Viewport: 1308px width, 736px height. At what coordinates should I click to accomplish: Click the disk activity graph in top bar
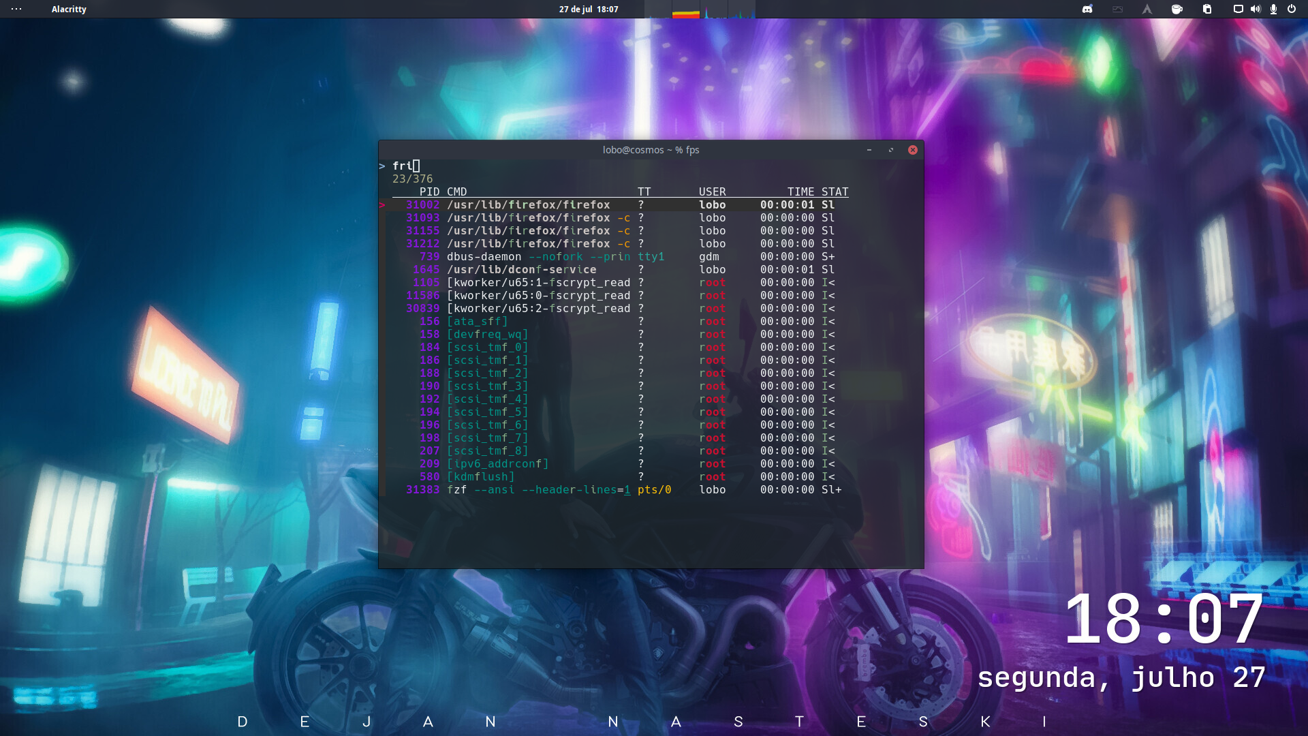click(742, 10)
